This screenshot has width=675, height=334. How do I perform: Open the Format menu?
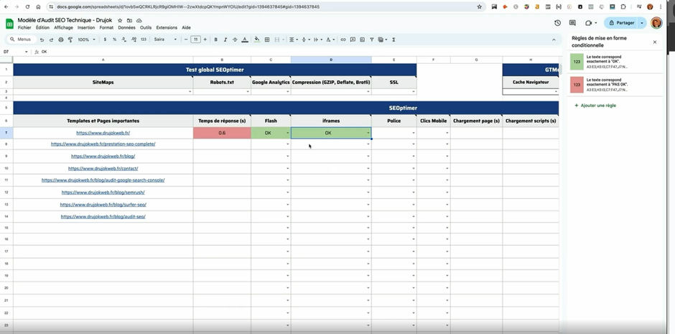point(106,27)
